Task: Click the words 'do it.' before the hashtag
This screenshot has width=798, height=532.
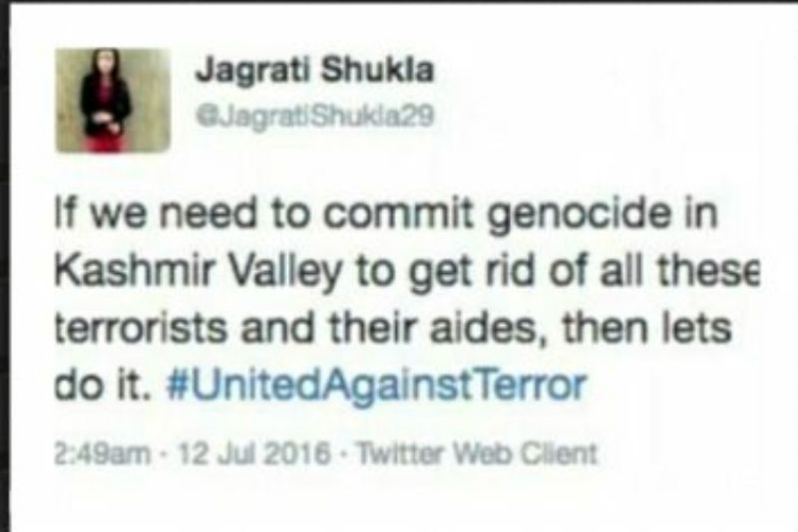Action: coord(104,387)
